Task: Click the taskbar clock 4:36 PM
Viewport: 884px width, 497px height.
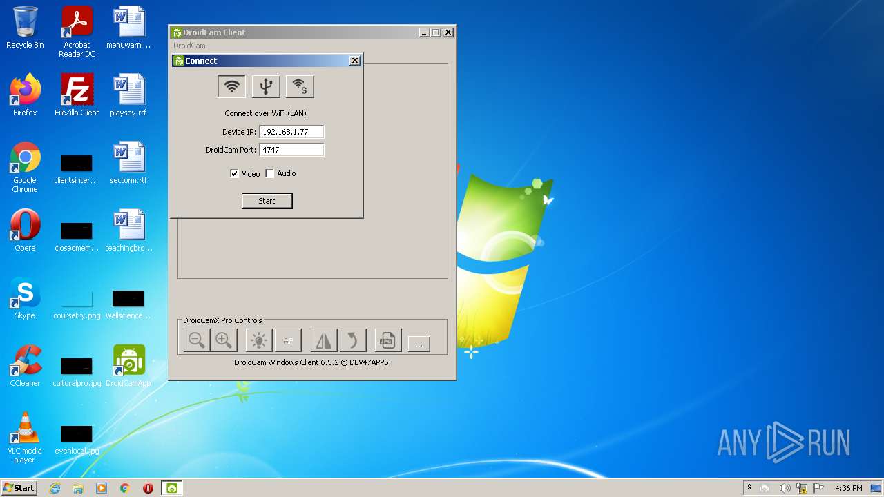Action: (x=848, y=488)
